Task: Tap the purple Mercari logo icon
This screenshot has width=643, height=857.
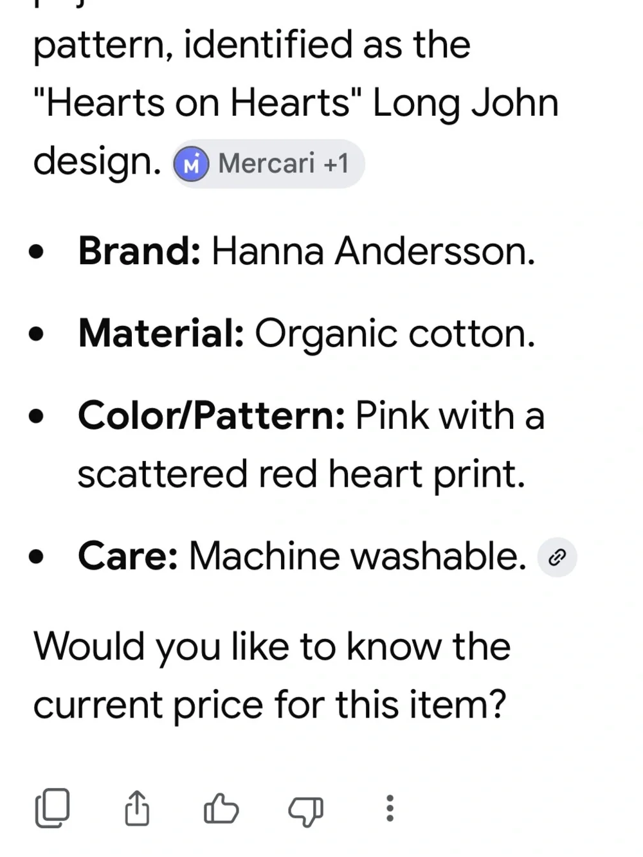Action: pyautogui.click(x=191, y=164)
